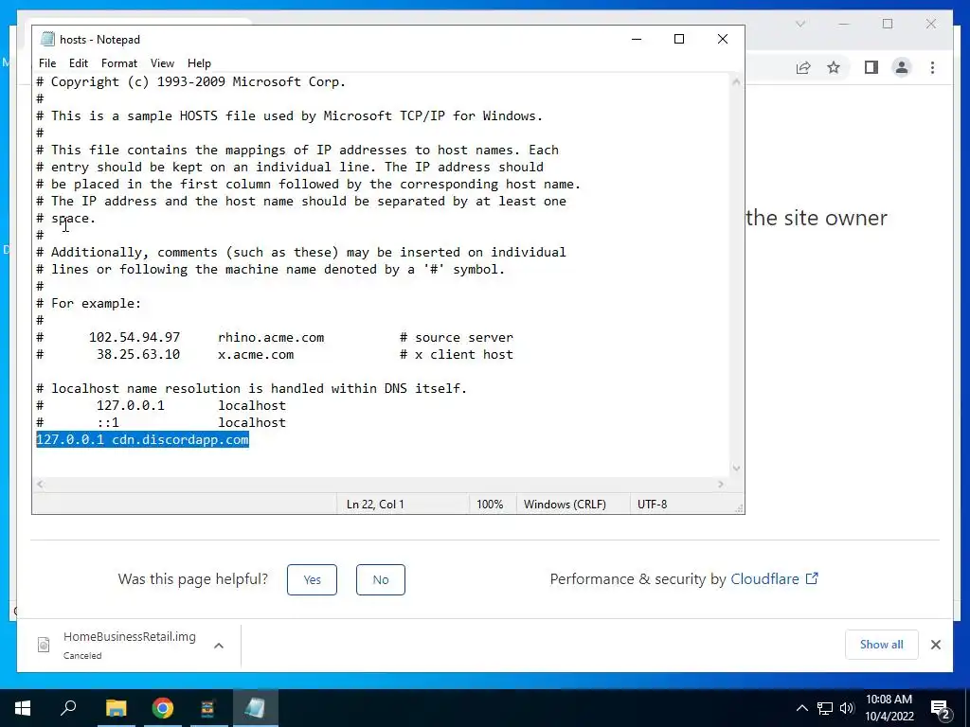This screenshot has height=727, width=970.
Task: Bookmark the page with the star icon
Action: (834, 67)
